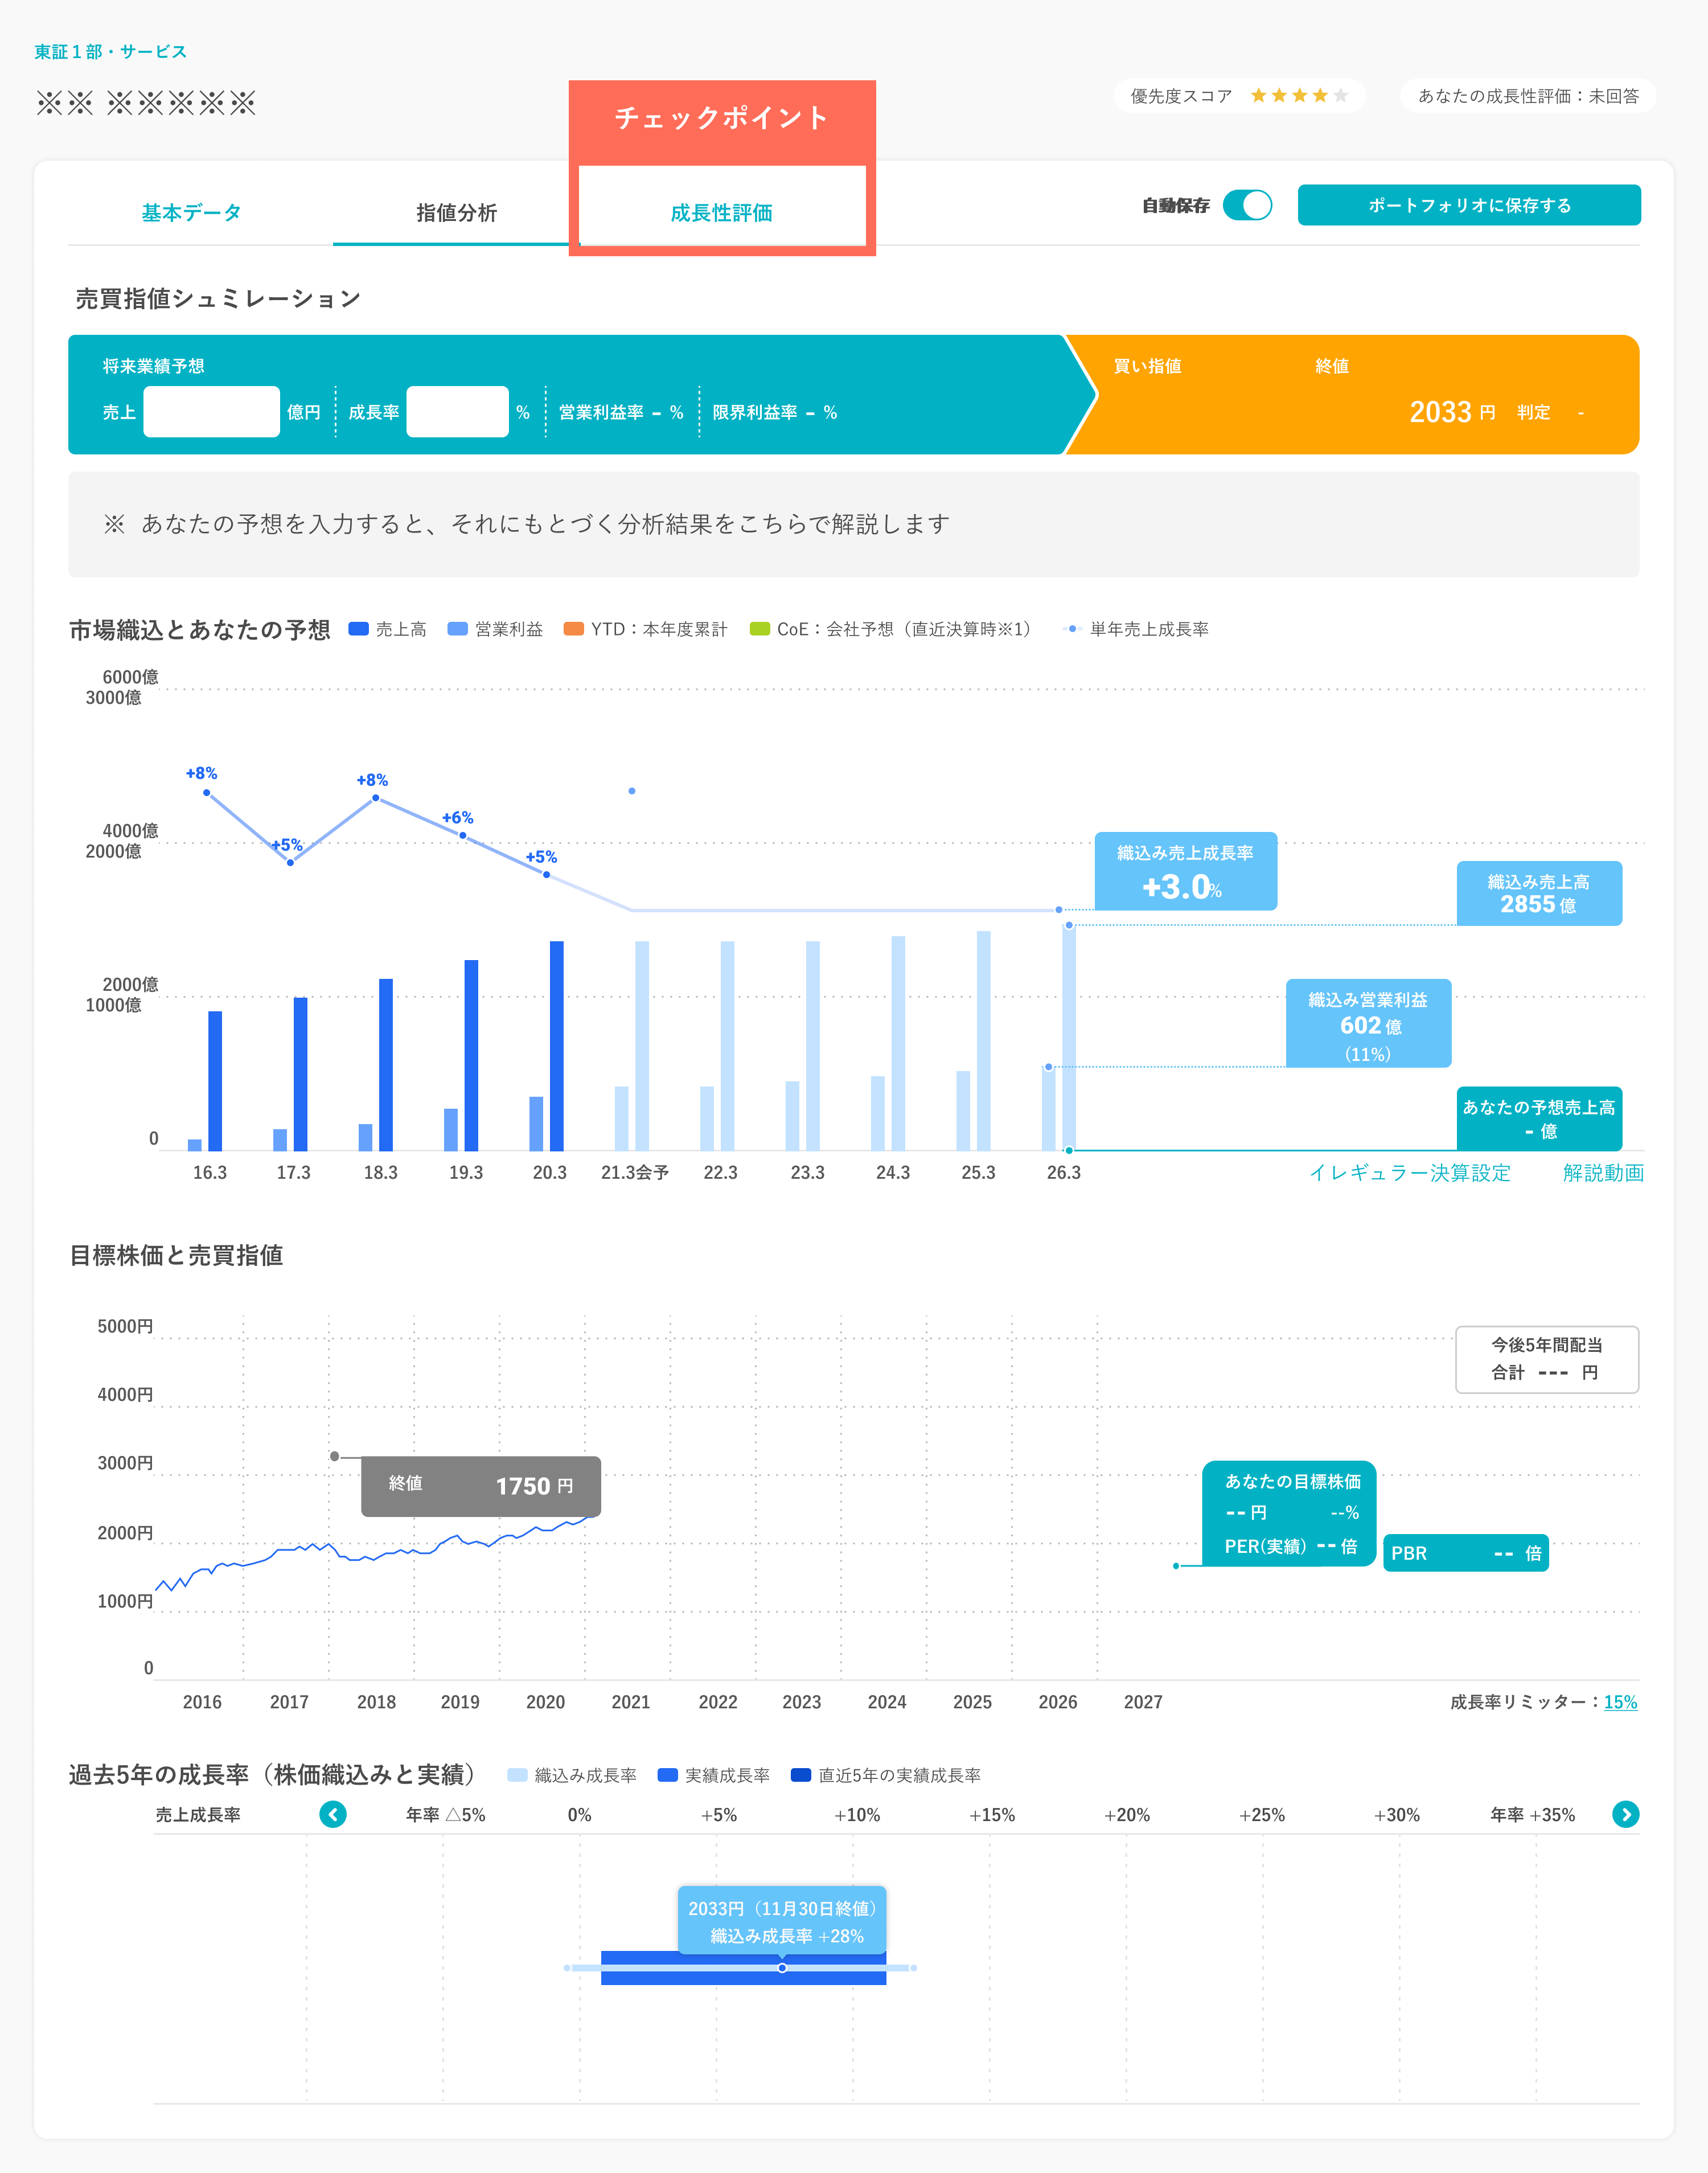Click the 売上 input field
Screen dimensions: 1708x2173
[211, 411]
